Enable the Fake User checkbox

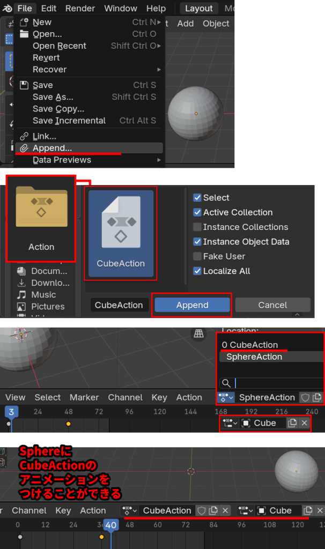197,256
